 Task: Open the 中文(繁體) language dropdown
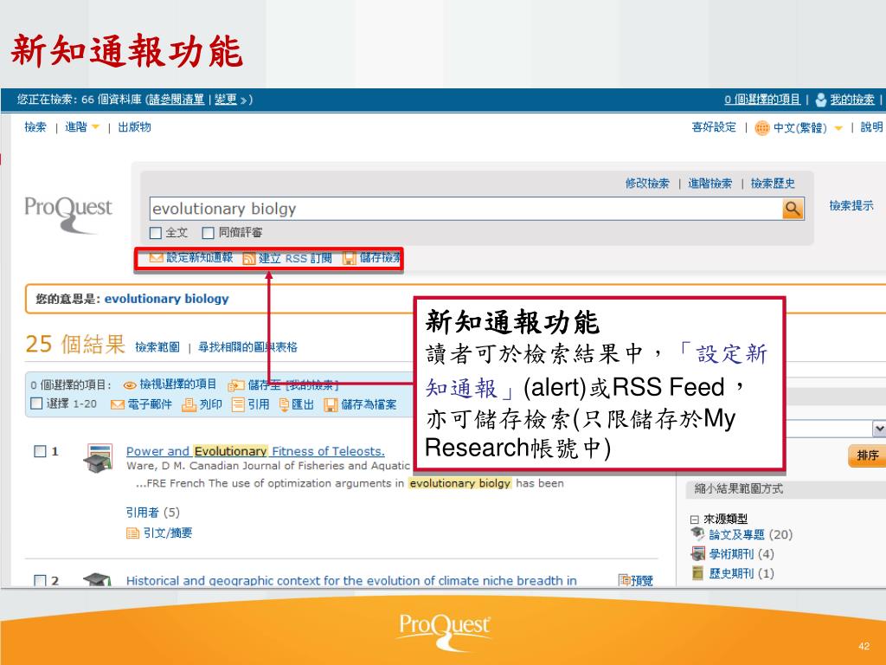tap(838, 128)
